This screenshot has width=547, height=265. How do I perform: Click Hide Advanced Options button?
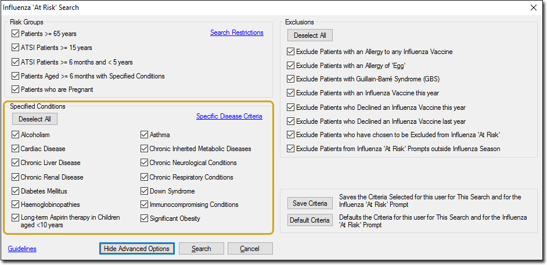coord(136,249)
